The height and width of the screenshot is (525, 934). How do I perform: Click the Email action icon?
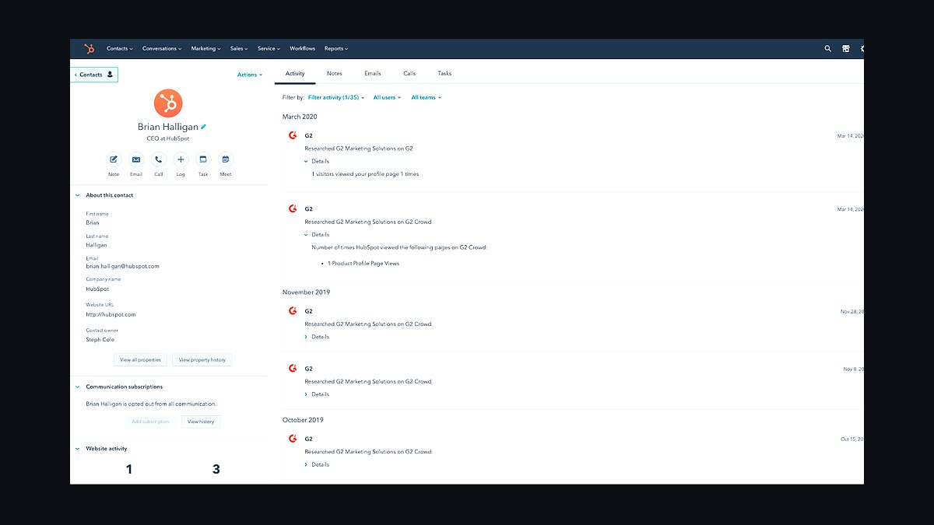136,159
